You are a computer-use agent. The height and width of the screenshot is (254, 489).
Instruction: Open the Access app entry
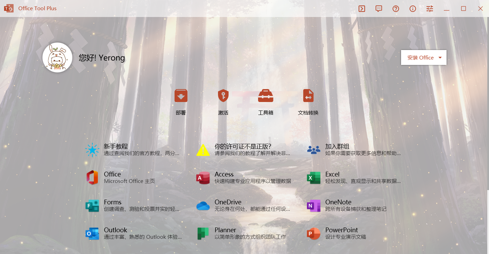pos(243,177)
